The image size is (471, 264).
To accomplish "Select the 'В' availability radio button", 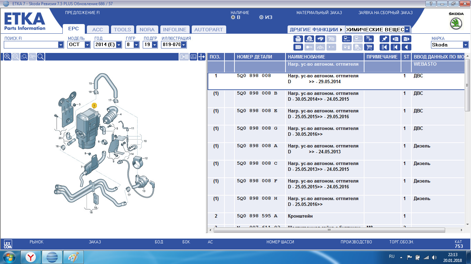I will (233, 17).
